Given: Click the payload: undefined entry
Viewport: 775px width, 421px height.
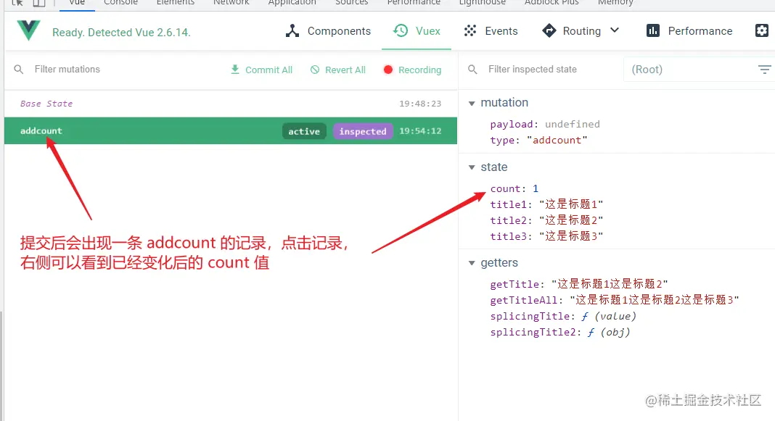Looking at the screenshot, I should [x=545, y=125].
